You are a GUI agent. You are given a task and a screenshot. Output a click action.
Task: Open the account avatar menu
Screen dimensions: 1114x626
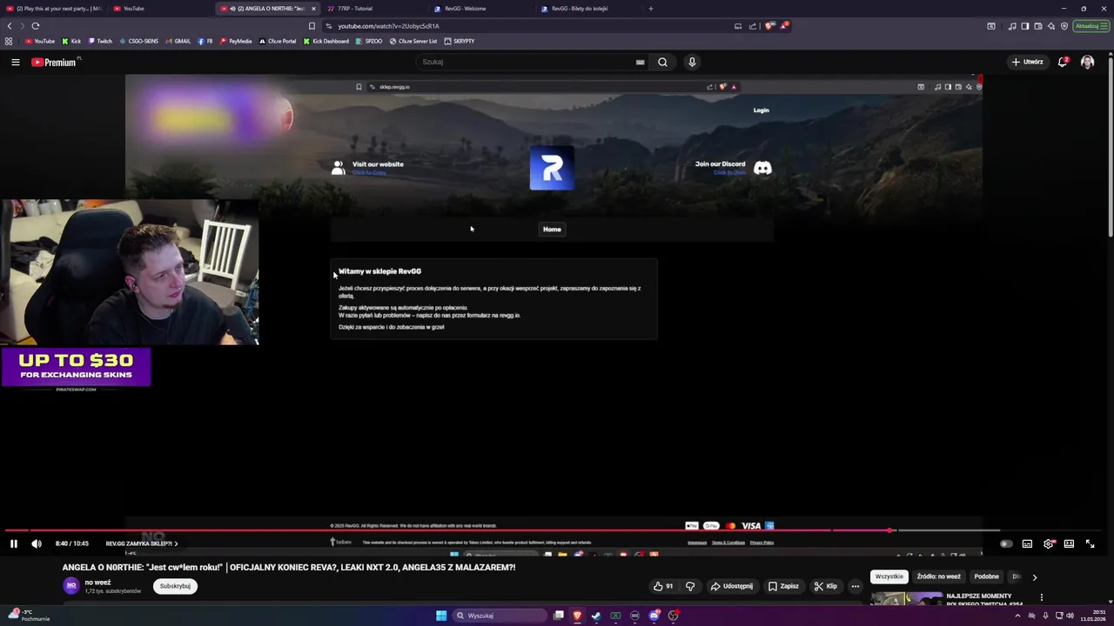point(1087,62)
